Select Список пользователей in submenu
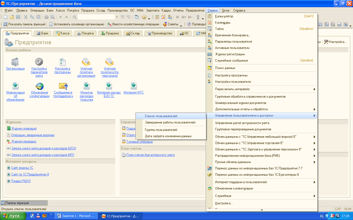This screenshot has width=353, height=220. [171, 116]
